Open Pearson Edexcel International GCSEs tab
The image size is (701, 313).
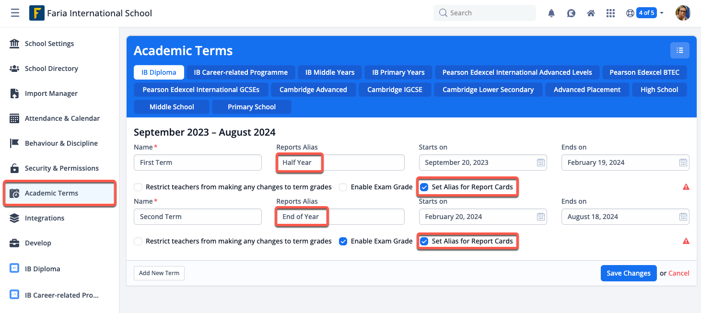pos(201,90)
